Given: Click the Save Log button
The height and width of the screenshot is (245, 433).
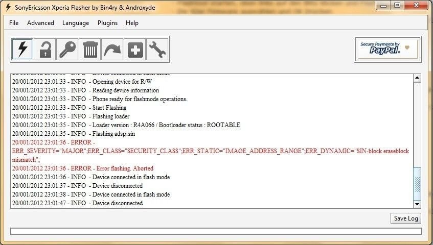Looking at the screenshot, I should (x=406, y=218).
